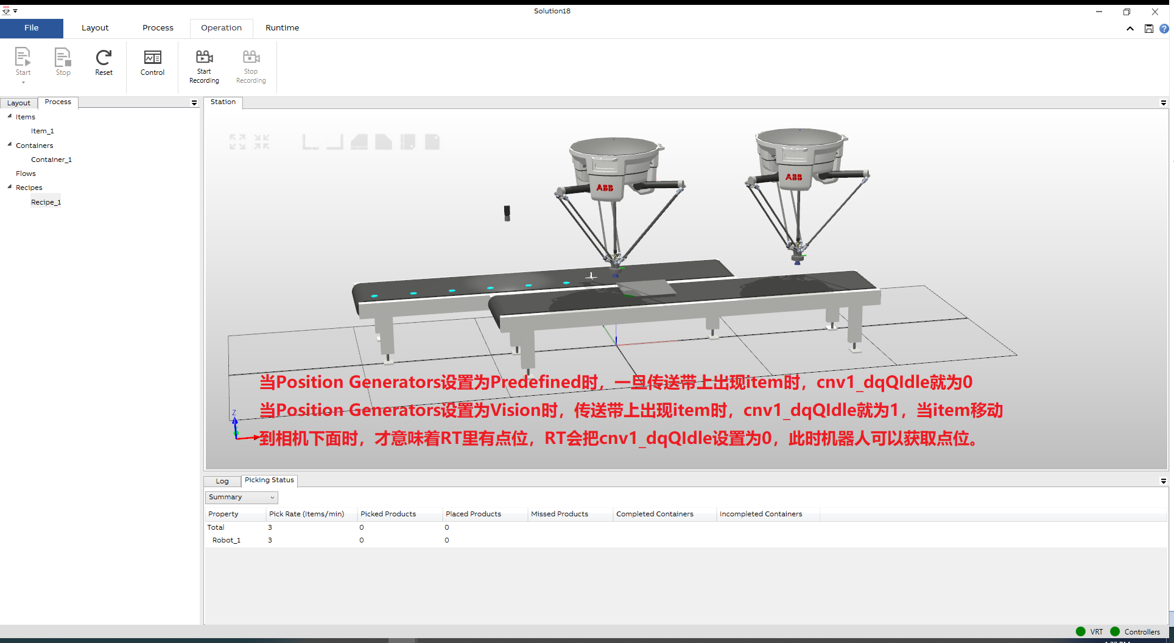Click the right-corner L-shaped view icon
Screen dimensions: 1174x643
pyautogui.click(x=335, y=142)
